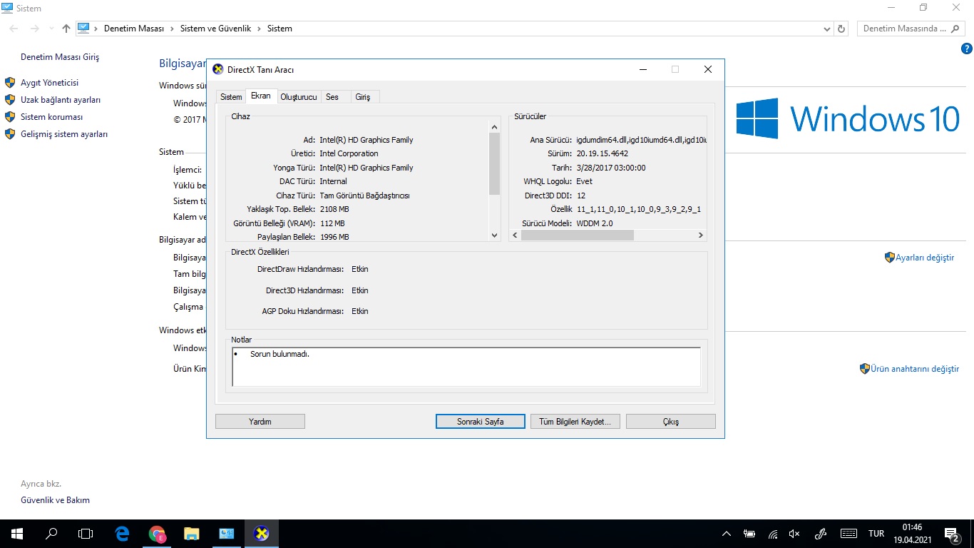
Task: Click the Sistem ve Güvenlik breadcrumb
Action: pos(215,29)
